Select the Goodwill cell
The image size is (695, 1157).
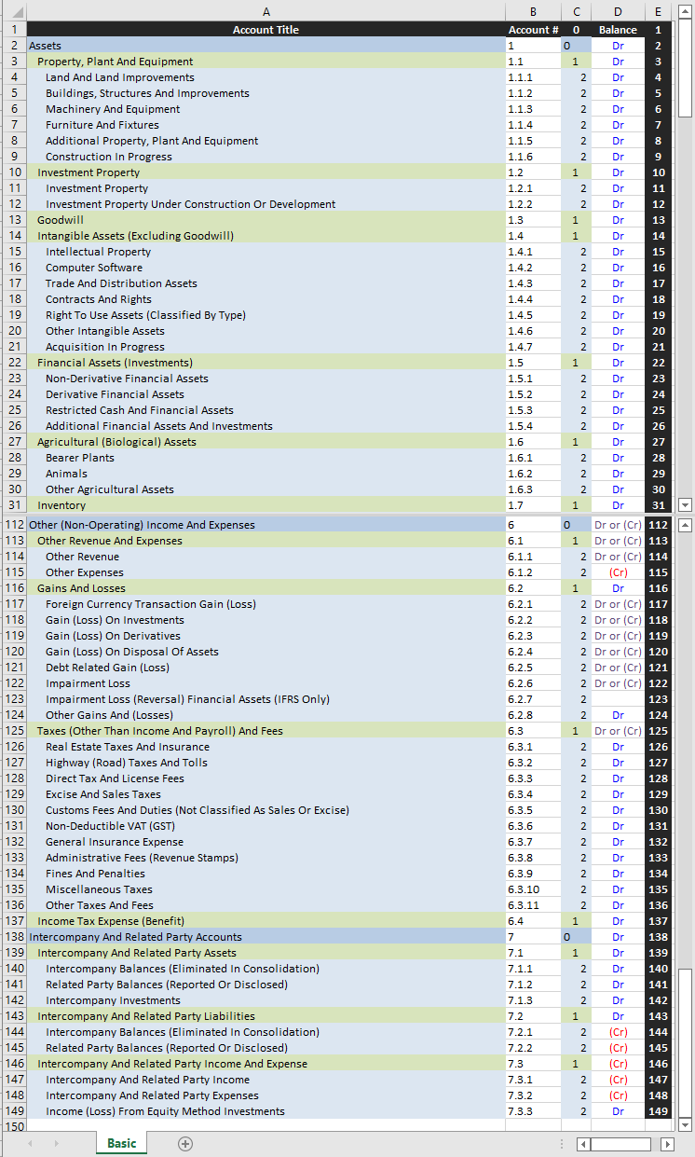[266, 220]
